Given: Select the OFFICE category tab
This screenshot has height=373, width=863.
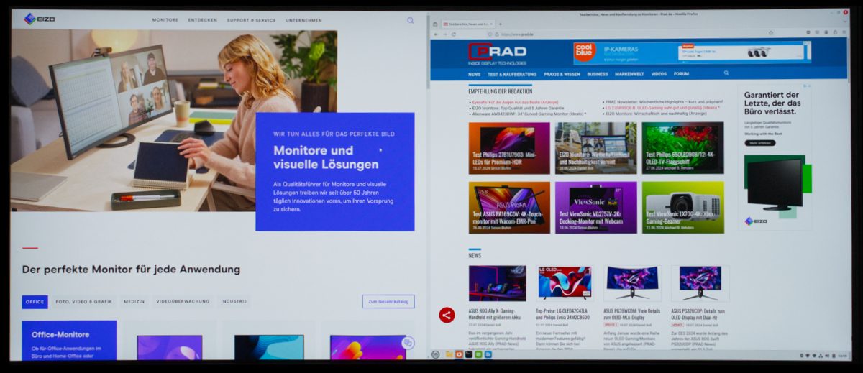Looking at the screenshot, I should pos(35,302).
